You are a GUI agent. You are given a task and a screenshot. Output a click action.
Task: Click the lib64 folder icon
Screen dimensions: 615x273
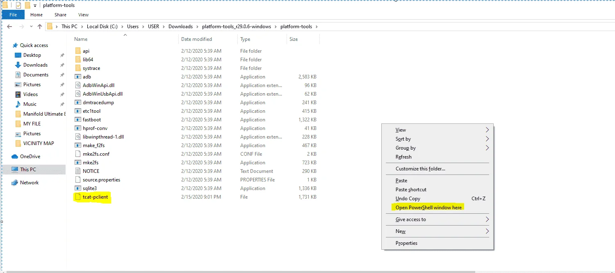click(x=78, y=60)
